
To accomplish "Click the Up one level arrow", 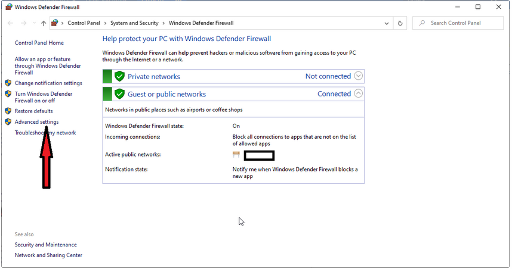I will click(43, 23).
